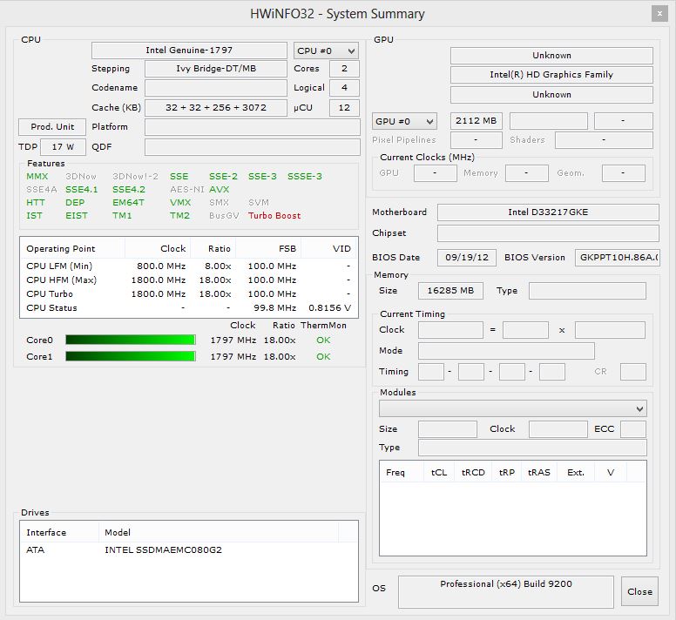676x620 pixels.
Task: Click the cache size field showing 32 + 32
Action: click(x=215, y=108)
